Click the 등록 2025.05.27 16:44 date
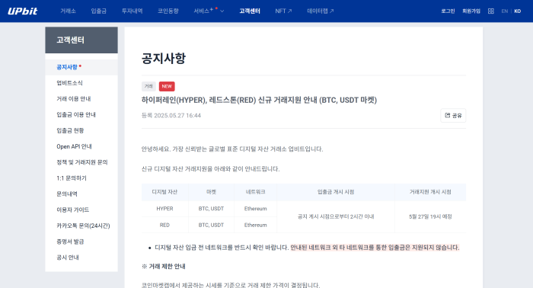533x288 pixels. [x=171, y=115]
